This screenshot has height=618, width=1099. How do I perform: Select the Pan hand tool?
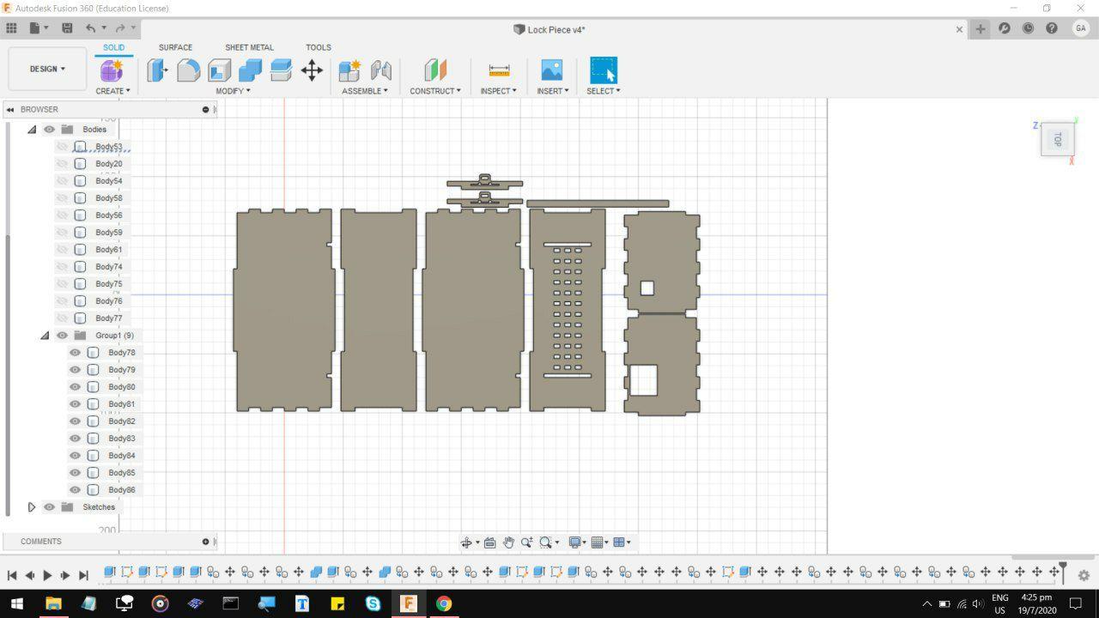click(x=508, y=542)
